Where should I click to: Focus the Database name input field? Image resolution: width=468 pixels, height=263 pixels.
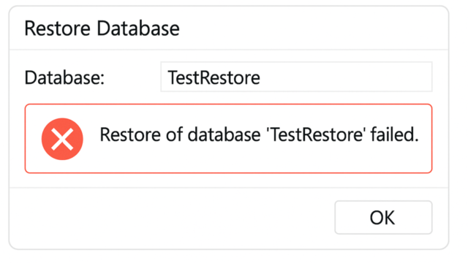click(296, 77)
